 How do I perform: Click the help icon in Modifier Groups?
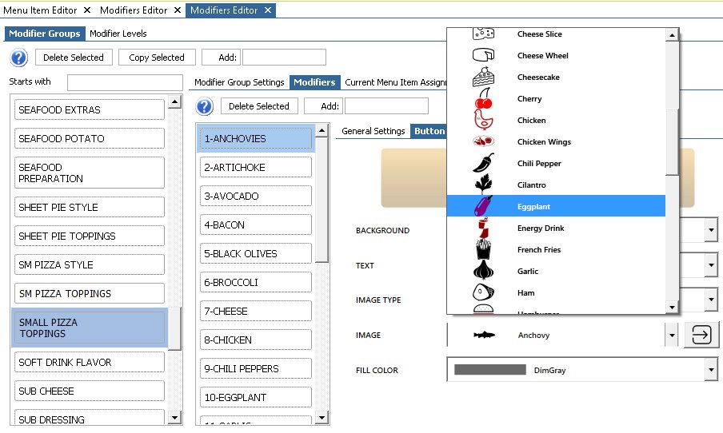(x=19, y=58)
